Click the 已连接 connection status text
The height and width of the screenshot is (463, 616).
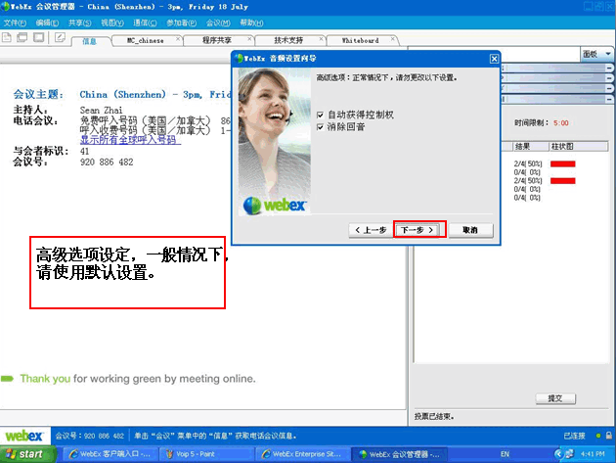pyautogui.click(x=574, y=436)
